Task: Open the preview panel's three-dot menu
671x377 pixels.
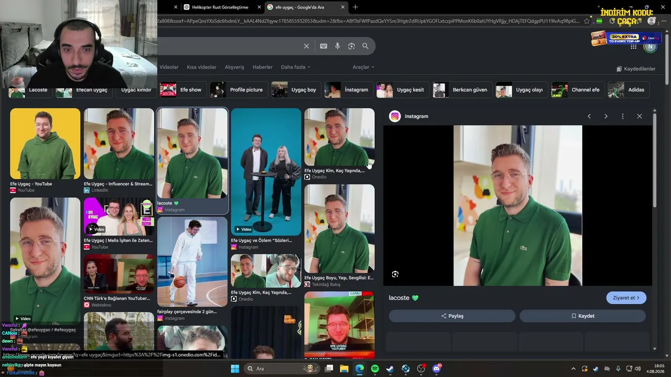Action: [623, 116]
